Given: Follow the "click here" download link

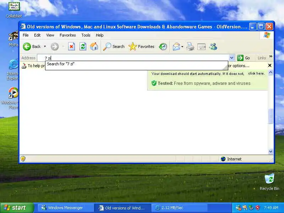Looking at the screenshot, I should coord(256,73).
